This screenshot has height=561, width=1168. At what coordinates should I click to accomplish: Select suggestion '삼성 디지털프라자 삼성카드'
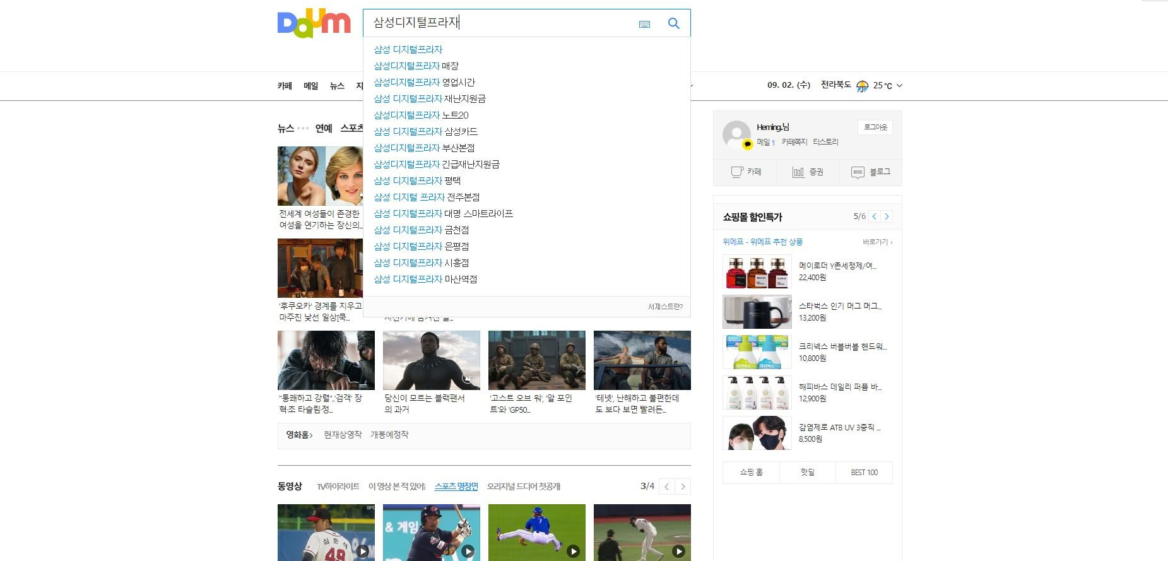point(426,131)
